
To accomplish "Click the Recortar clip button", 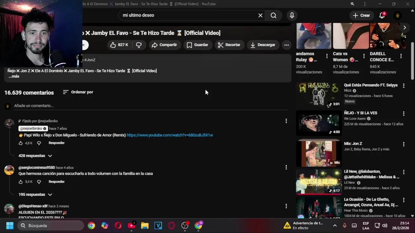I will pos(229,45).
